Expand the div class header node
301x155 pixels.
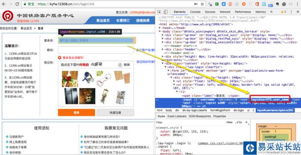point(163,49)
